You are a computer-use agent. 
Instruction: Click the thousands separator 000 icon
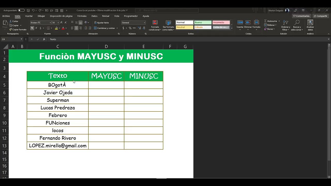[x=134, y=28]
